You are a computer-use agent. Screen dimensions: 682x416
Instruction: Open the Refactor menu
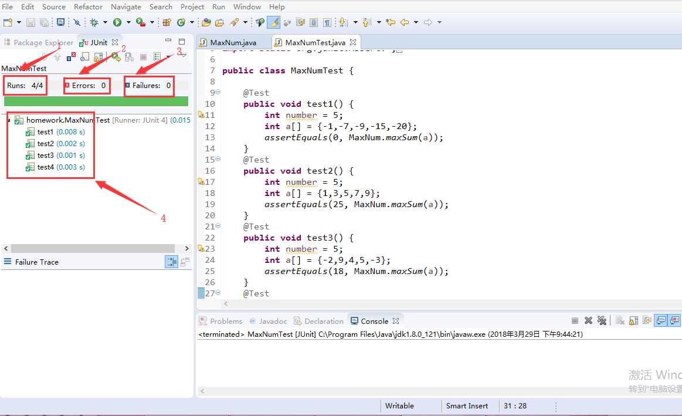[x=89, y=6]
